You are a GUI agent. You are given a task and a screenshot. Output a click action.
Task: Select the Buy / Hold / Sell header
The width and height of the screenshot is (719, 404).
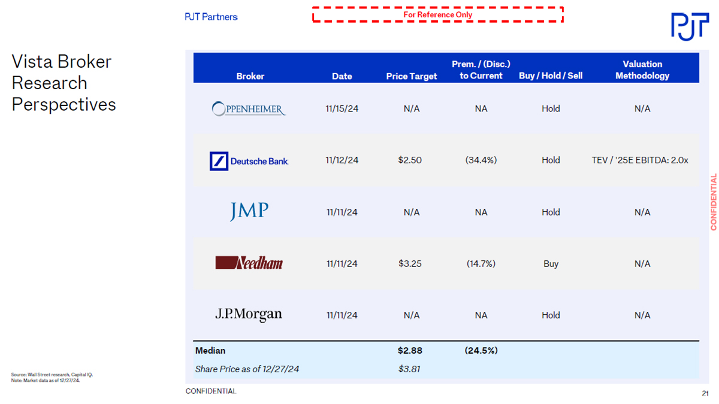551,76
